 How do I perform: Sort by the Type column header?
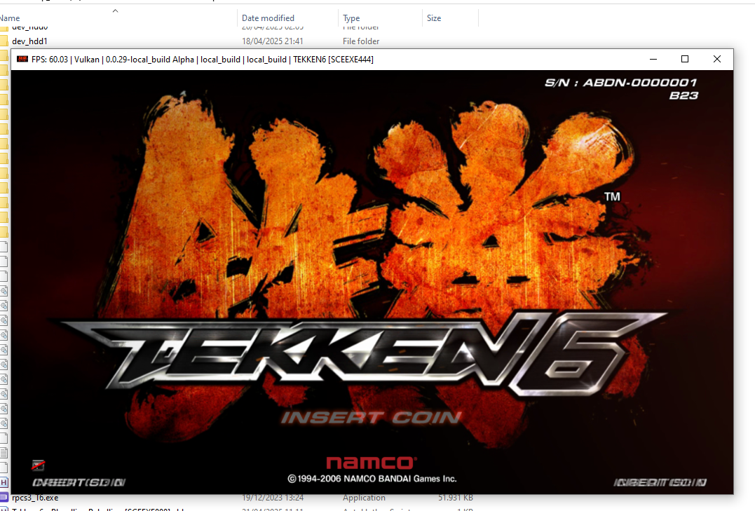point(351,18)
